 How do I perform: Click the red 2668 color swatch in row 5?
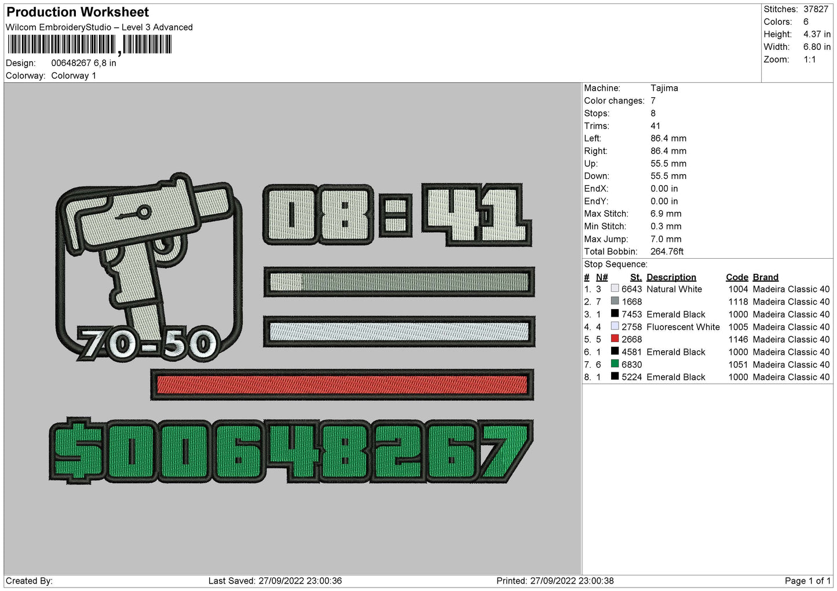pyautogui.click(x=615, y=339)
